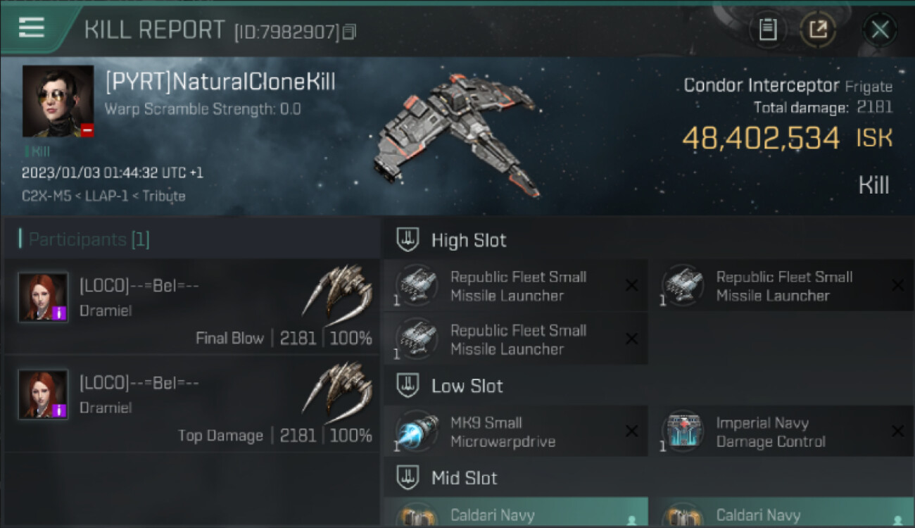Click the X beside first Republic Fleet launcher

[x=631, y=285]
